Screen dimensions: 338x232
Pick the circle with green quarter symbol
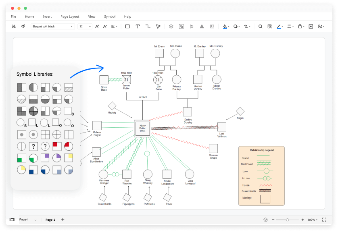point(33,158)
